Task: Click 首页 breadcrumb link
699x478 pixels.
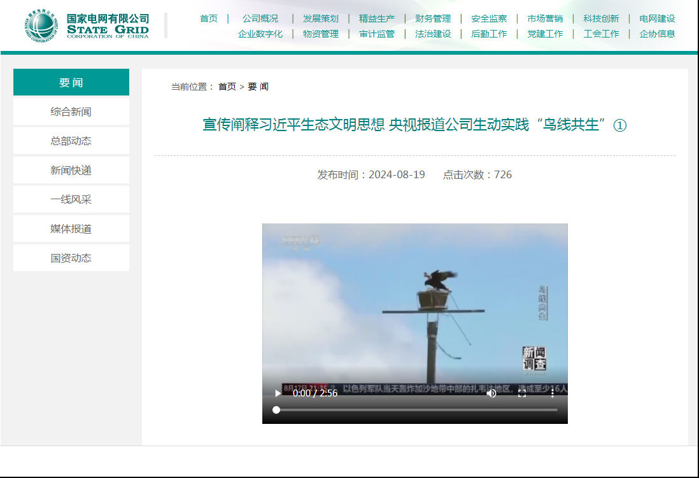Action: tap(227, 87)
